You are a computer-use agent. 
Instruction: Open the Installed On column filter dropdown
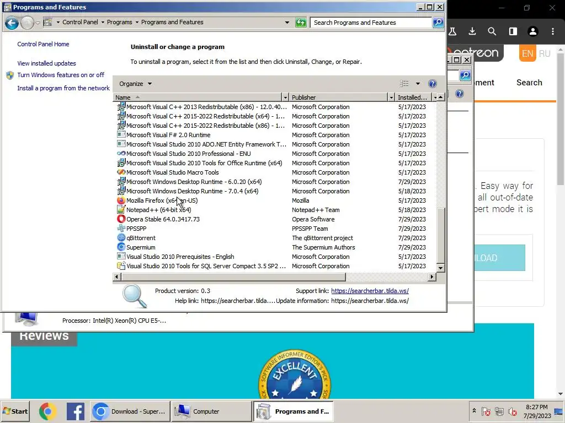tap(435, 97)
